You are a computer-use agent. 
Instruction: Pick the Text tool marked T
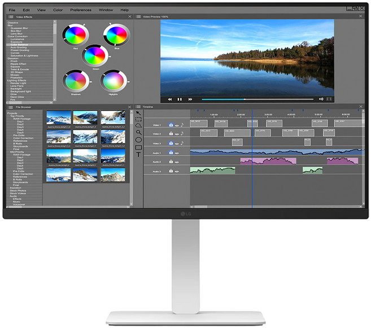pyautogui.click(x=138, y=155)
